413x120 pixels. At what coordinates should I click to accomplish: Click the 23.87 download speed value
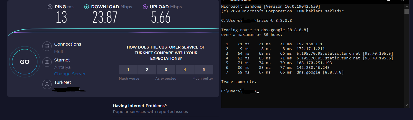(x=105, y=18)
